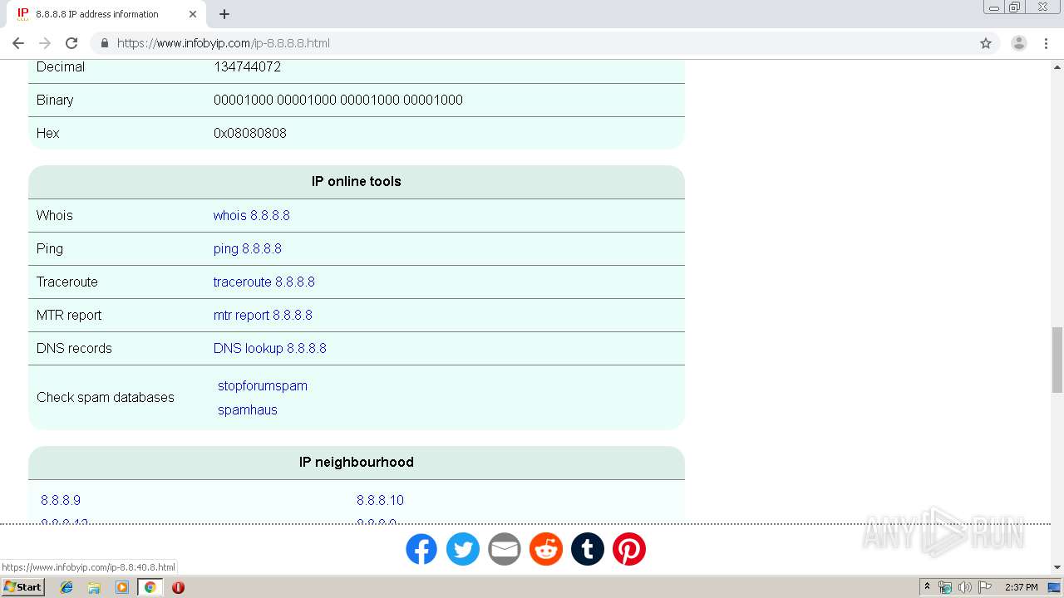Click the MTR report row label
1064x598 pixels.
click(x=69, y=315)
